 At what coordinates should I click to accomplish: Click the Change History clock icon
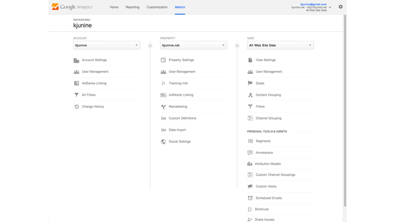tap(77, 106)
